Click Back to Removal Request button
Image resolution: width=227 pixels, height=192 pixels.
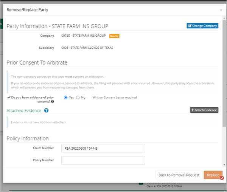pyautogui.click(x=179, y=175)
